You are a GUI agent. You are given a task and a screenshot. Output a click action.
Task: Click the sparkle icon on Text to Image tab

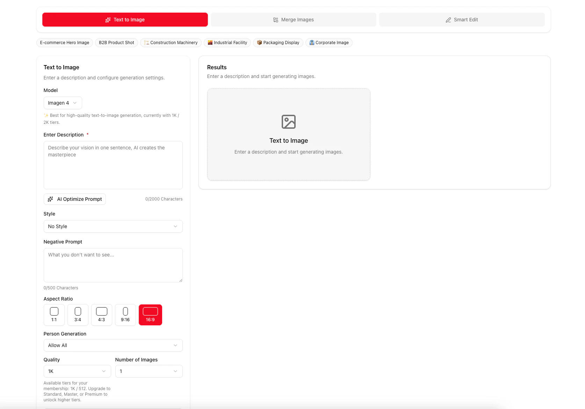[x=108, y=20]
